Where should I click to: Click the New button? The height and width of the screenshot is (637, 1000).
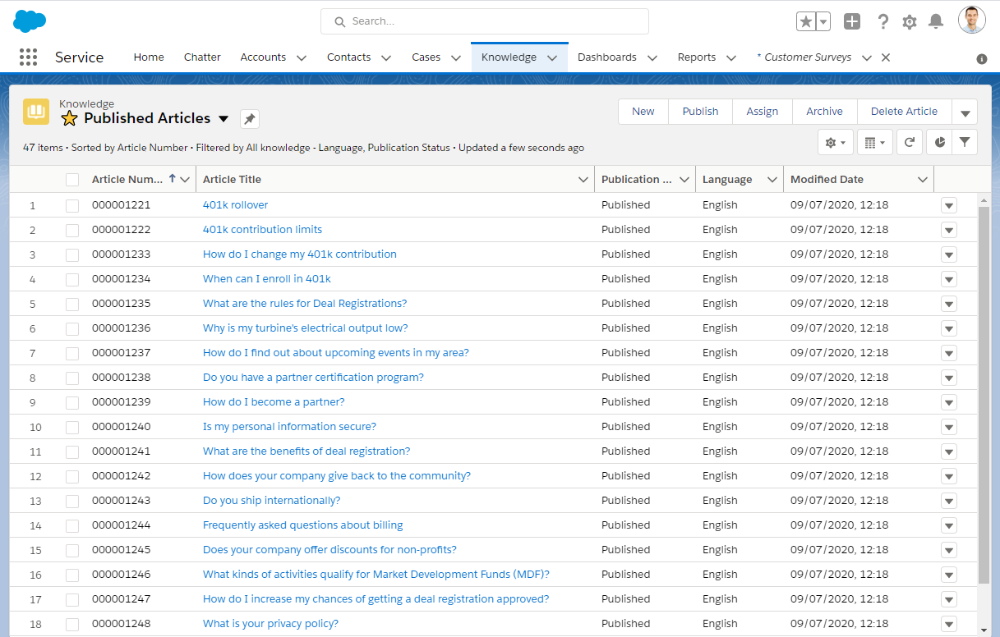click(x=643, y=111)
